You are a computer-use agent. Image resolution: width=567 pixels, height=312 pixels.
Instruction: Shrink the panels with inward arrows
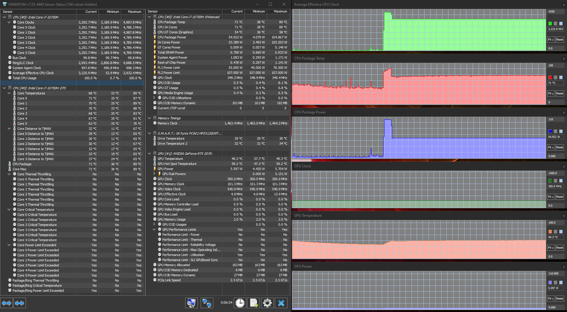pos(20,303)
